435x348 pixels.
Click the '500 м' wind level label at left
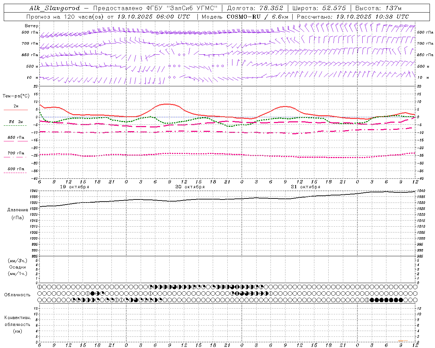coord(32,66)
